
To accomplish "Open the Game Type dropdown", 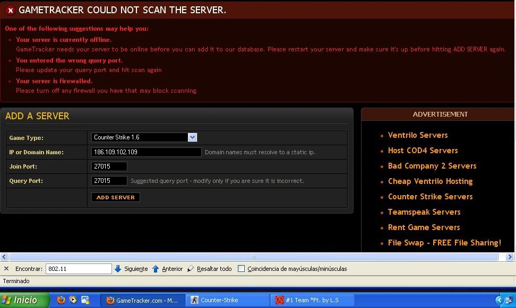I will (x=193, y=137).
